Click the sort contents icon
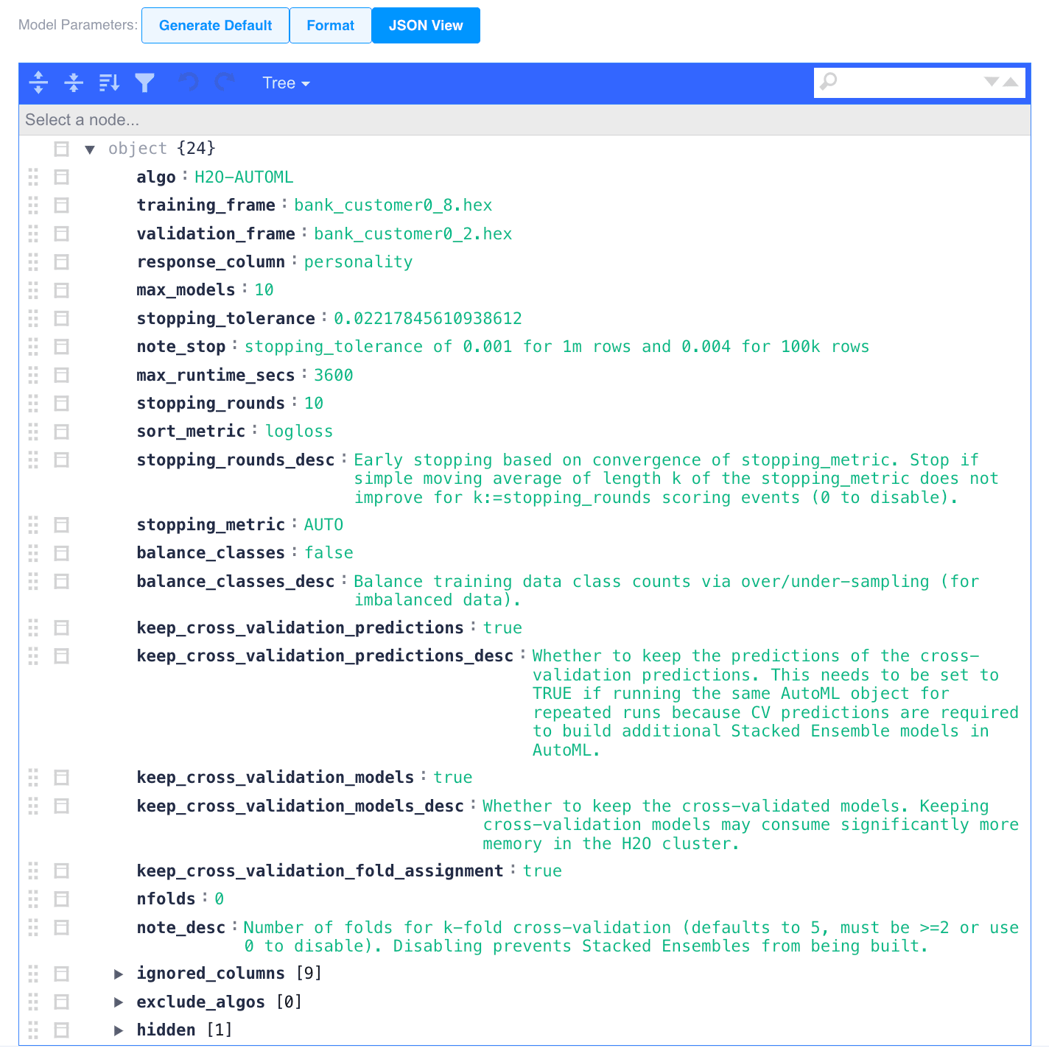The width and height of the screenshot is (1049, 1062). (109, 82)
